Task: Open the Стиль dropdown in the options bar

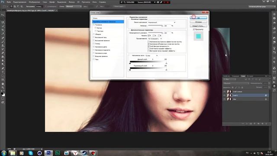Action: 74,6
